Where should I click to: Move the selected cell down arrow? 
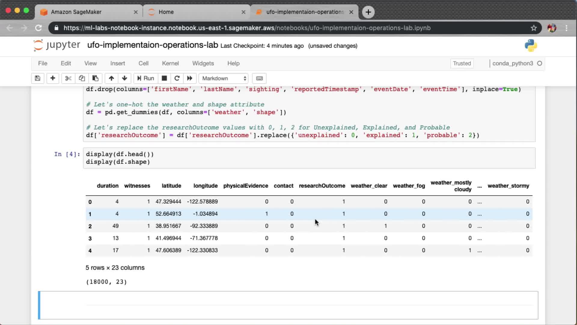[x=124, y=78]
